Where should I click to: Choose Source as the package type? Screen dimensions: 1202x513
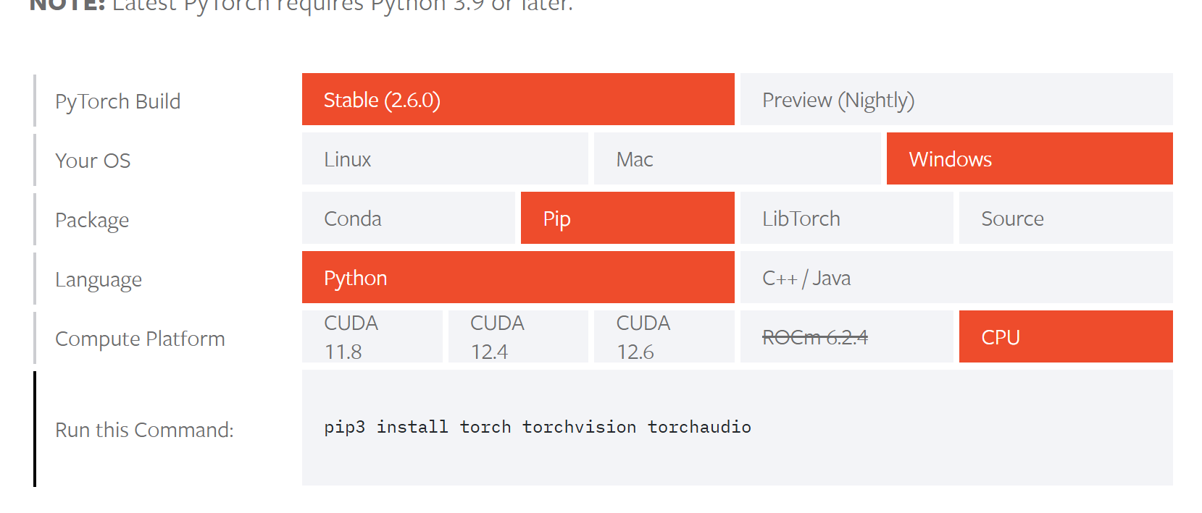[x=1065, y=218]
